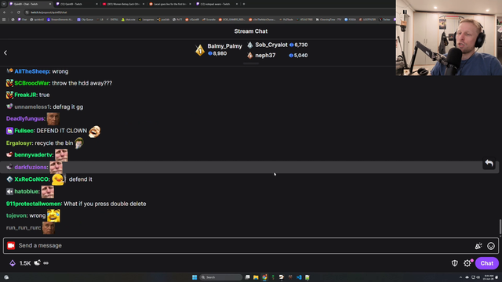Image resolution: width=502 pixels, height=282 pixels.
Task: Click username FreakJR in chat
Action: [x=25, y=95]
